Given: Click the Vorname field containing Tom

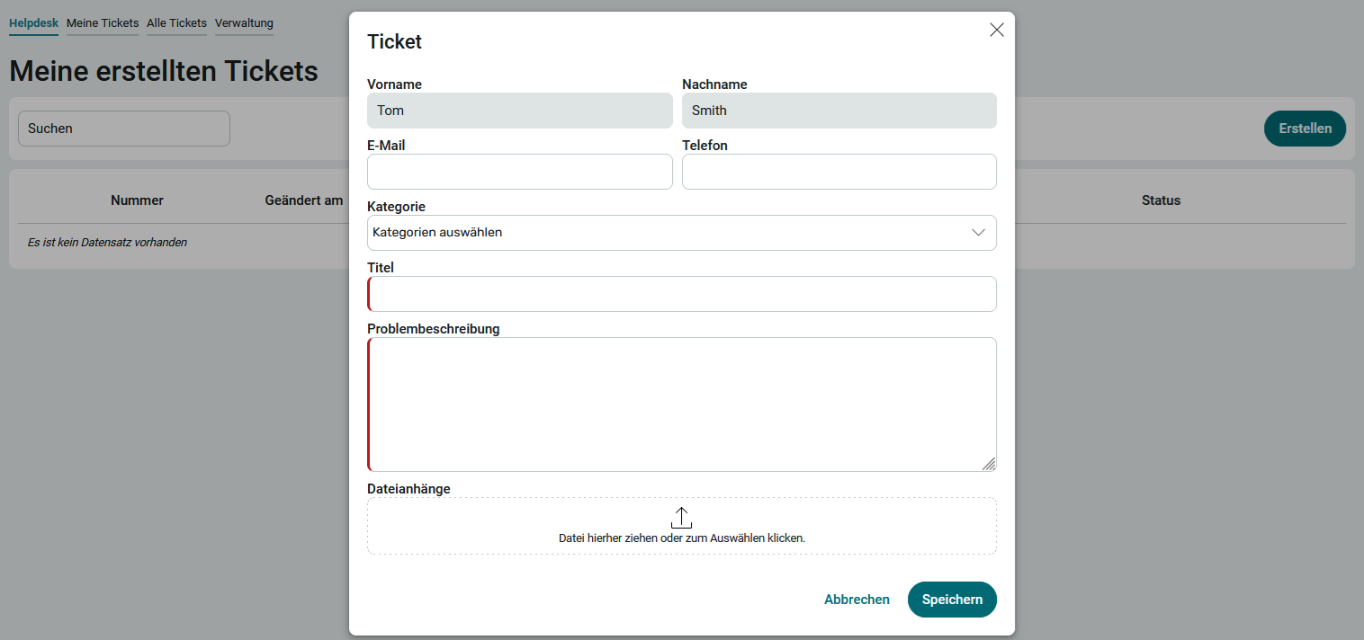Looking at the screenshot, I should [x=520, y=111].
